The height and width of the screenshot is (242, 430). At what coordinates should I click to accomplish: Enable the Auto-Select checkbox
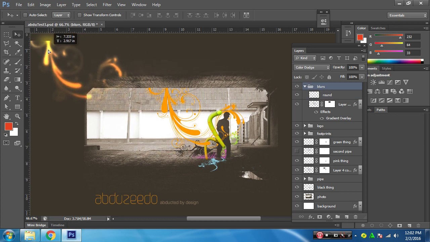pos(25,15)
